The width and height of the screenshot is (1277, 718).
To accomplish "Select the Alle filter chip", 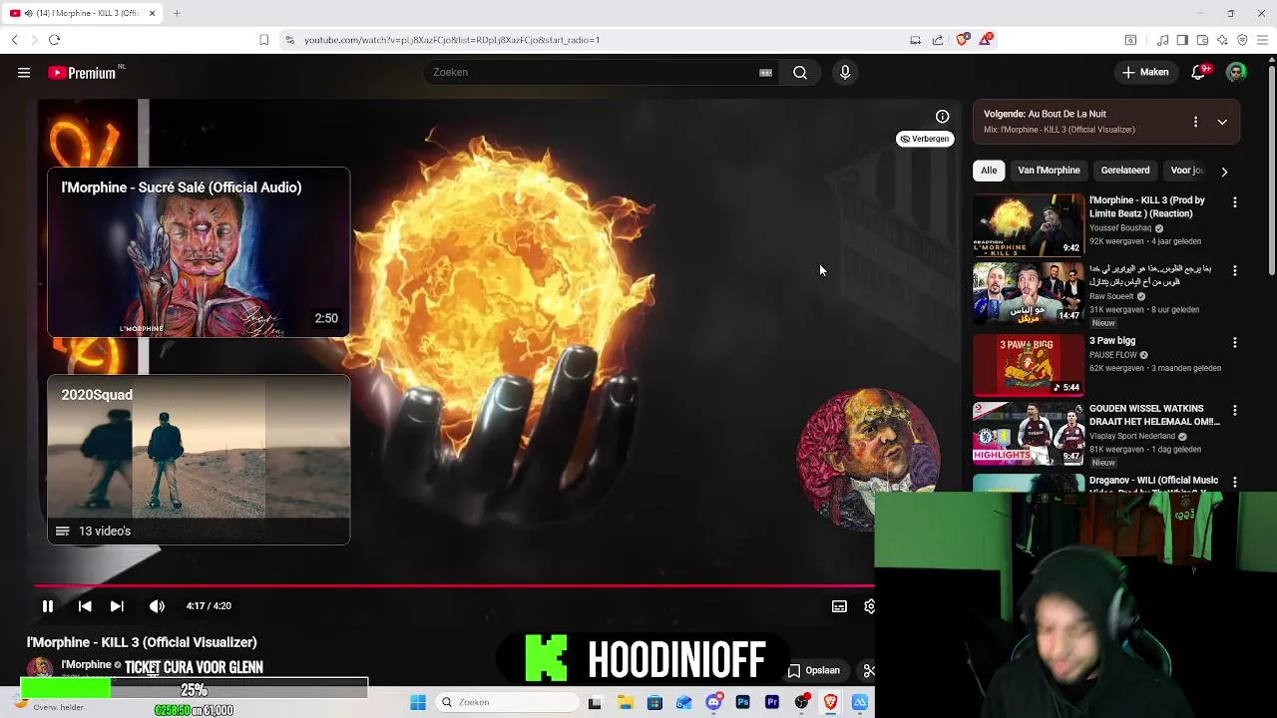I will (989, 171).
